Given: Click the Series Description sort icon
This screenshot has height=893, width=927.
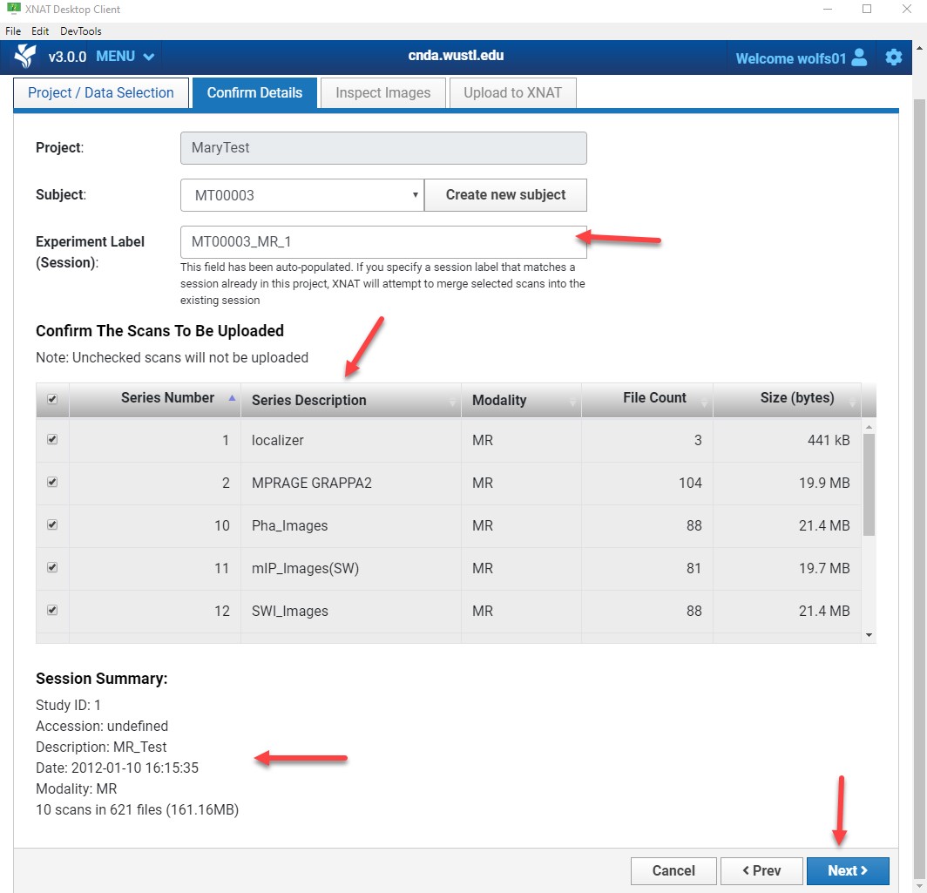Looking at the screenshot, I should tap(452, 402).
